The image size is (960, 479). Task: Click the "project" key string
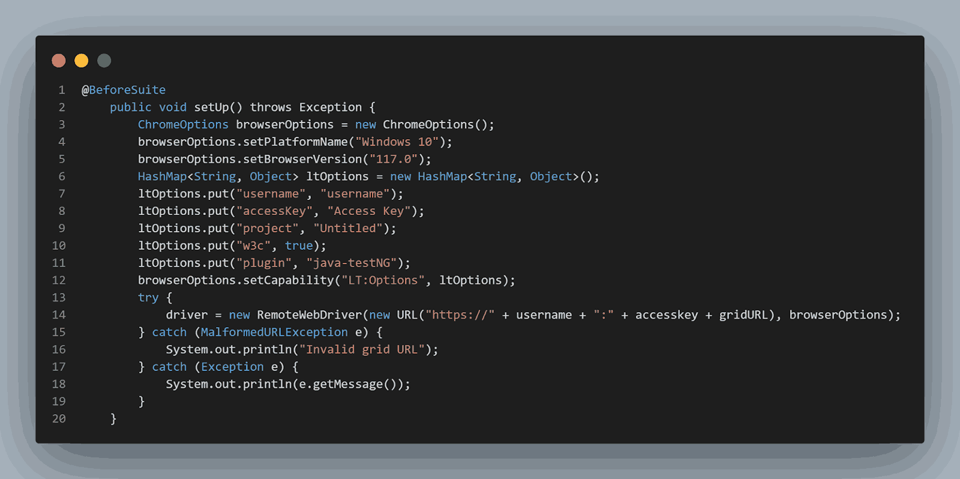pyautogui.click(x=268, y=229)
